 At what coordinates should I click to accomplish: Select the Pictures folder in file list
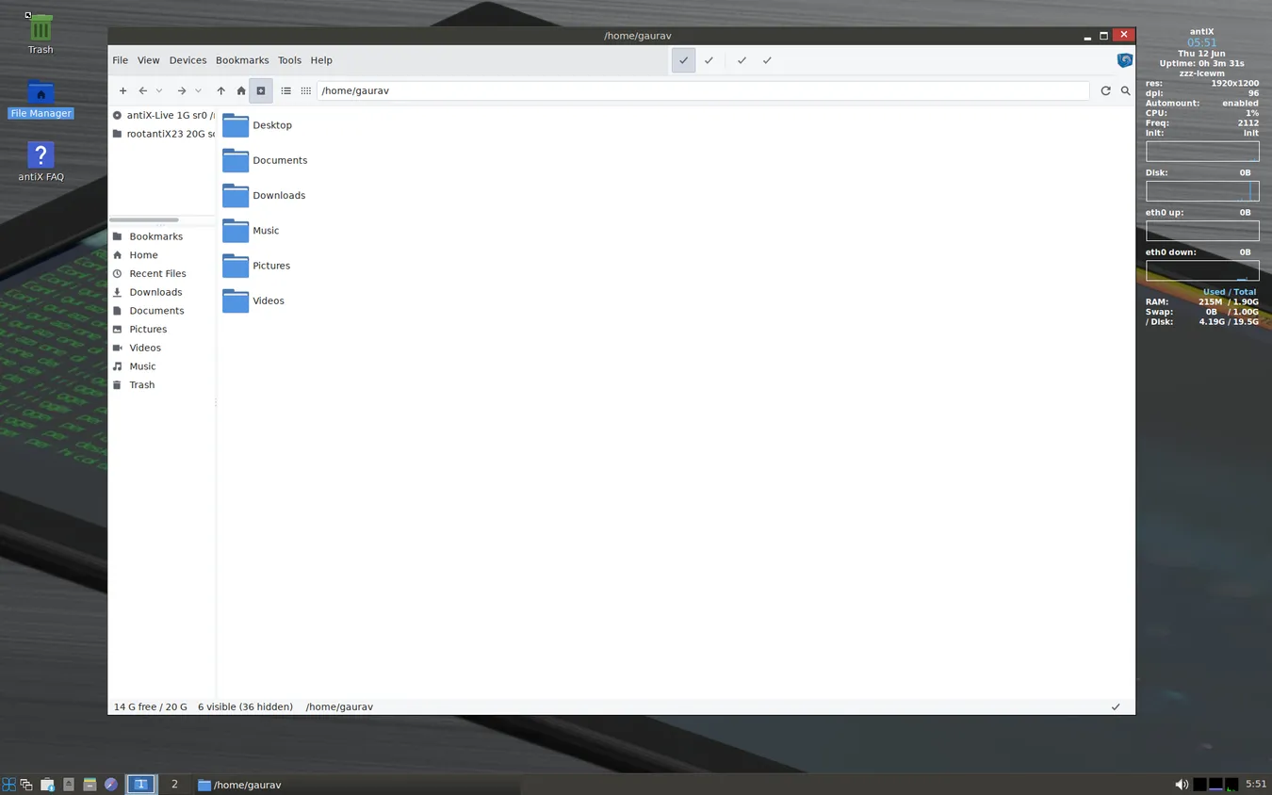point(256,266)
